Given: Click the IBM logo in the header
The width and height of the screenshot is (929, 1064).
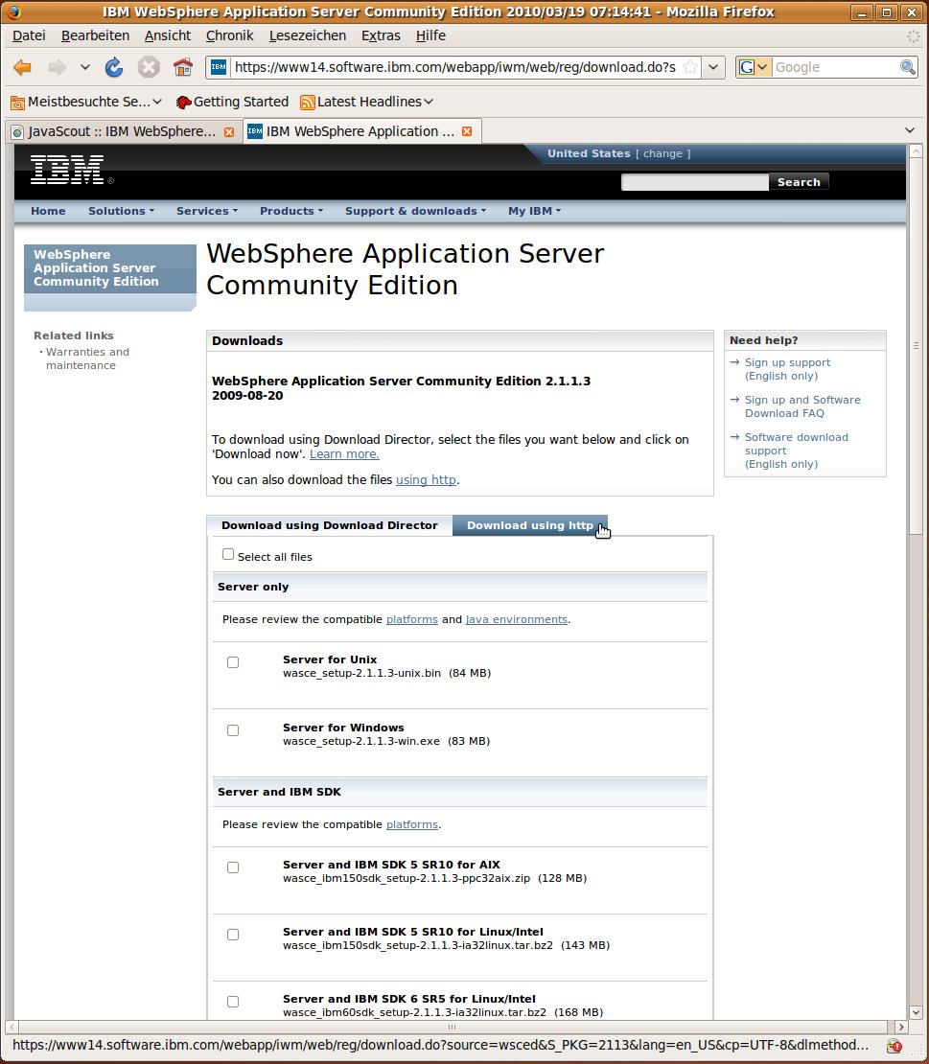Looking at the screenshot, I should pos(67,170).
